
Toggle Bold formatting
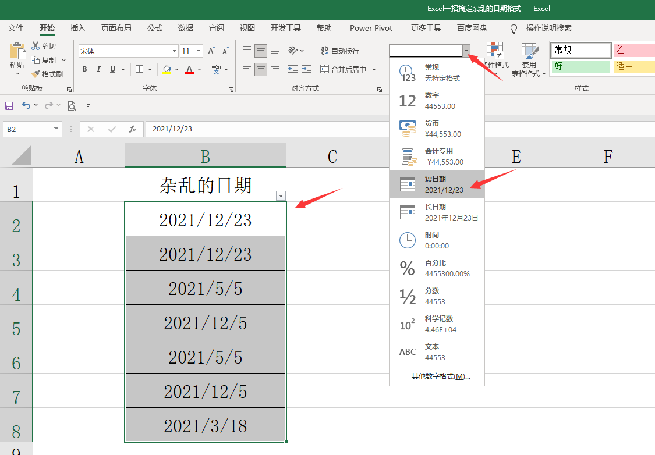click(x=85, y=69)
